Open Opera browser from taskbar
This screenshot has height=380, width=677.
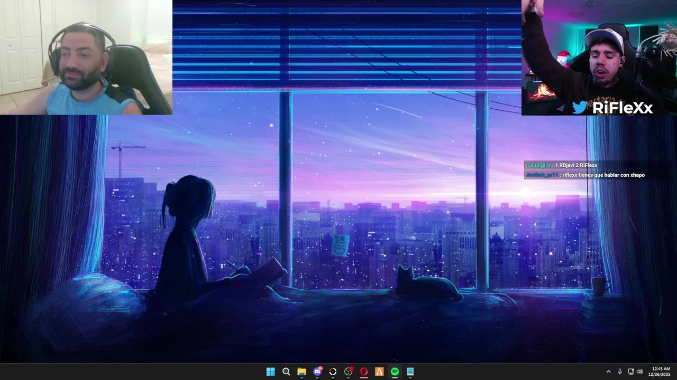point(364,372)
